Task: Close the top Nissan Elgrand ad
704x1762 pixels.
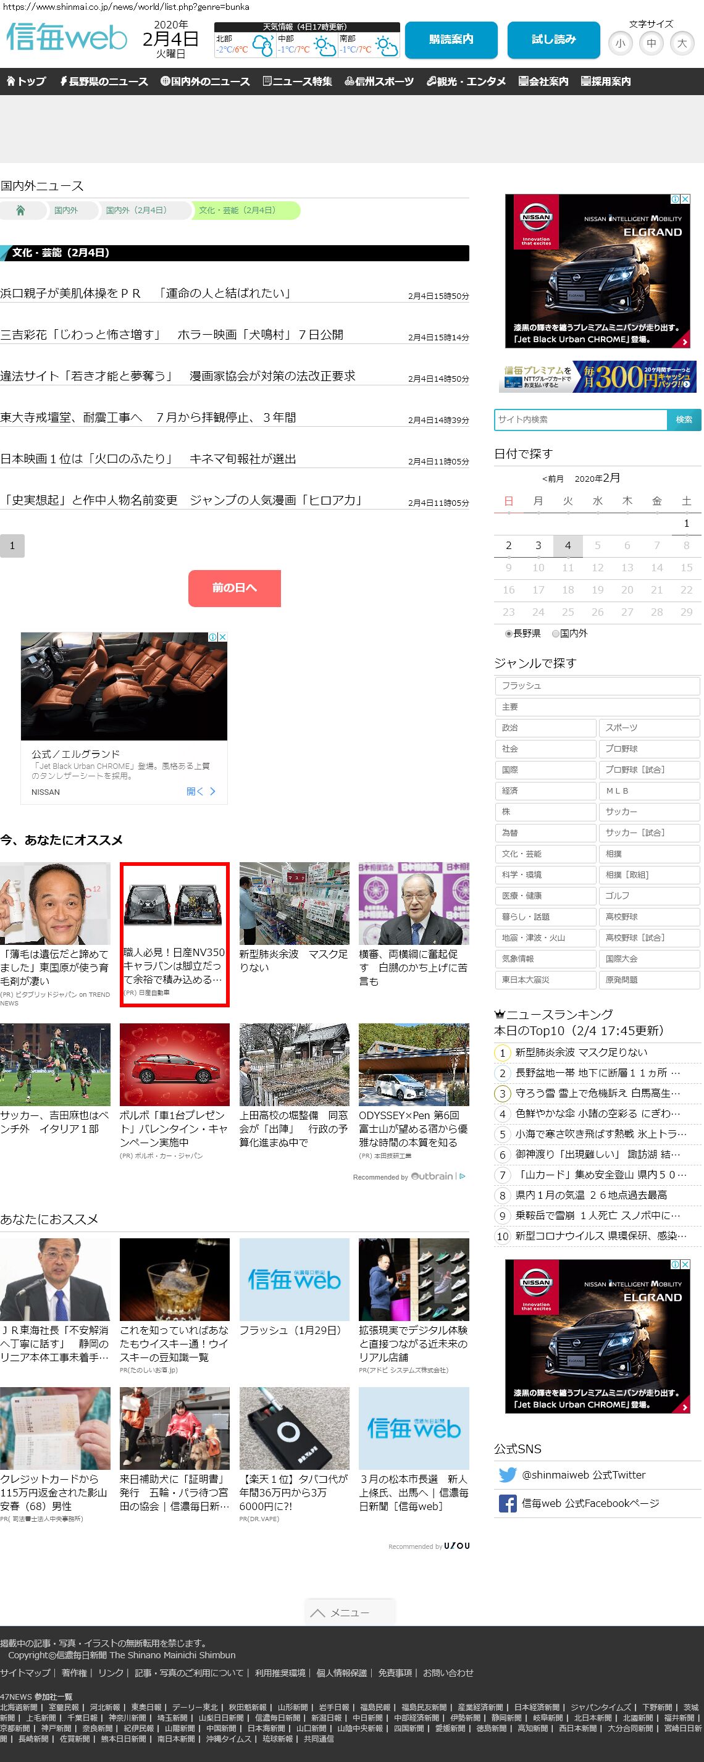Action: [x=685, y=199]
